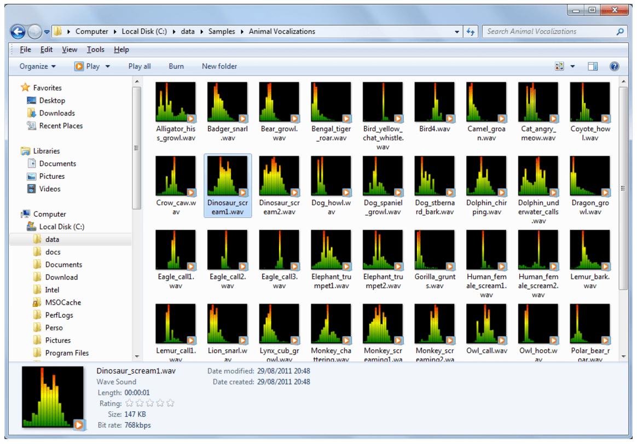This screenshot has height=444, width=637.
Task: Click the file list scroll down arrow
Action: point(623,357)
